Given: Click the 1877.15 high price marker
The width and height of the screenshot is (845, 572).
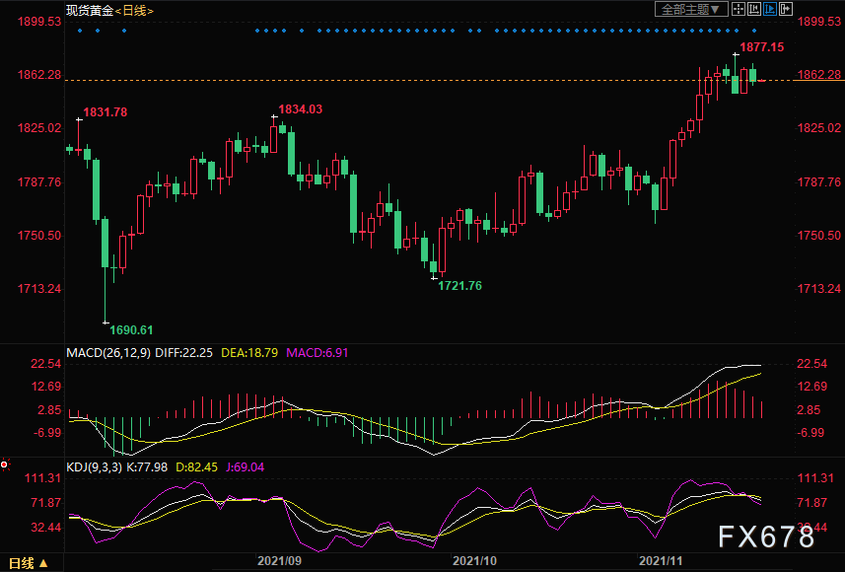Looking at the screenshot, I should [761, 47].
